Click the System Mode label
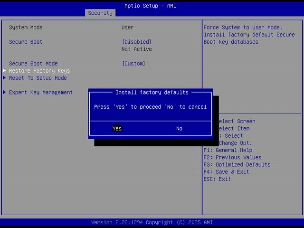304x228 pixels. coord(26,28)
